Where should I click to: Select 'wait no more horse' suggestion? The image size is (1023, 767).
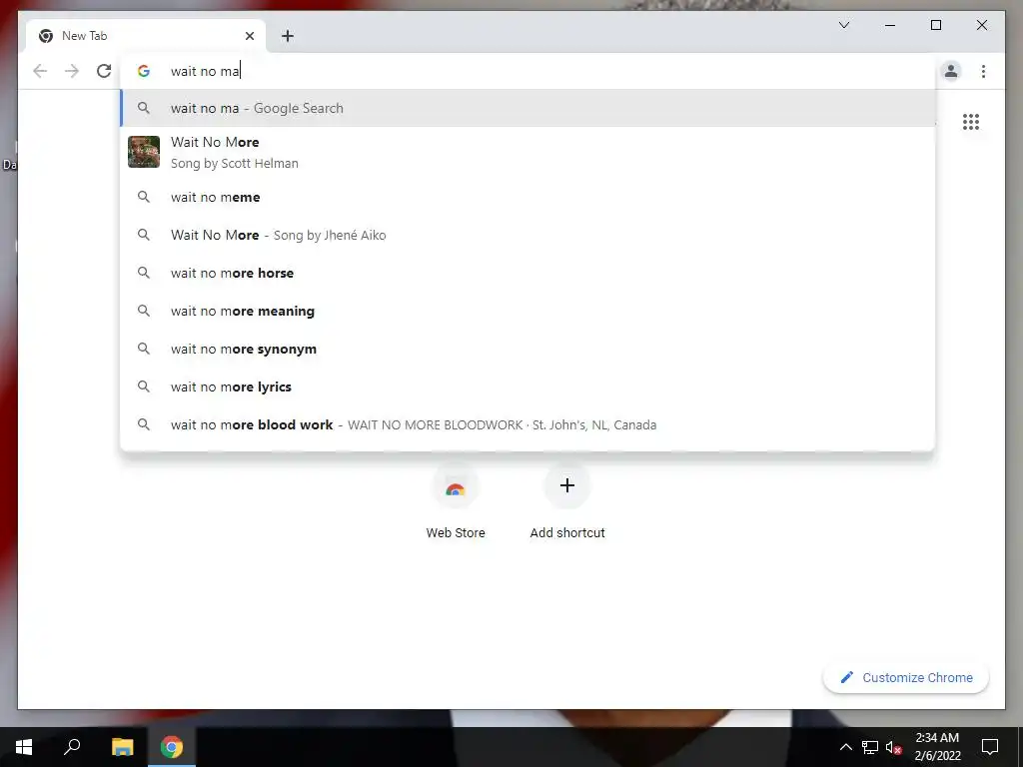coord(527,273)
